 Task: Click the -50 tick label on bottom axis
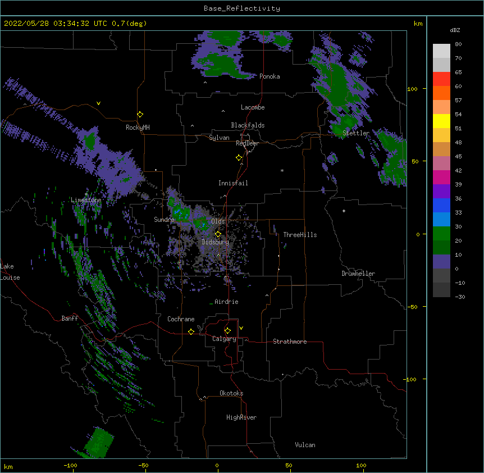143,465
